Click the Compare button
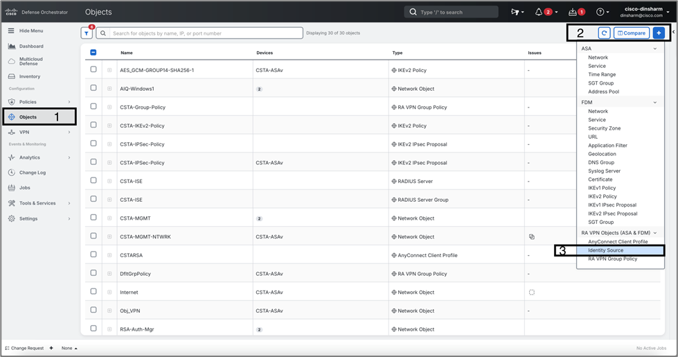The width and height of the screenshot is (678, 357). coord(632,33)
